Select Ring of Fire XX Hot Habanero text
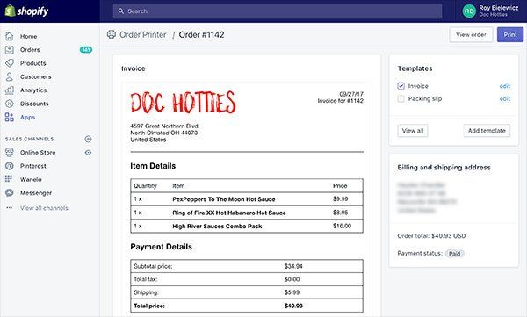527x317 pixels. coord(229,213)
